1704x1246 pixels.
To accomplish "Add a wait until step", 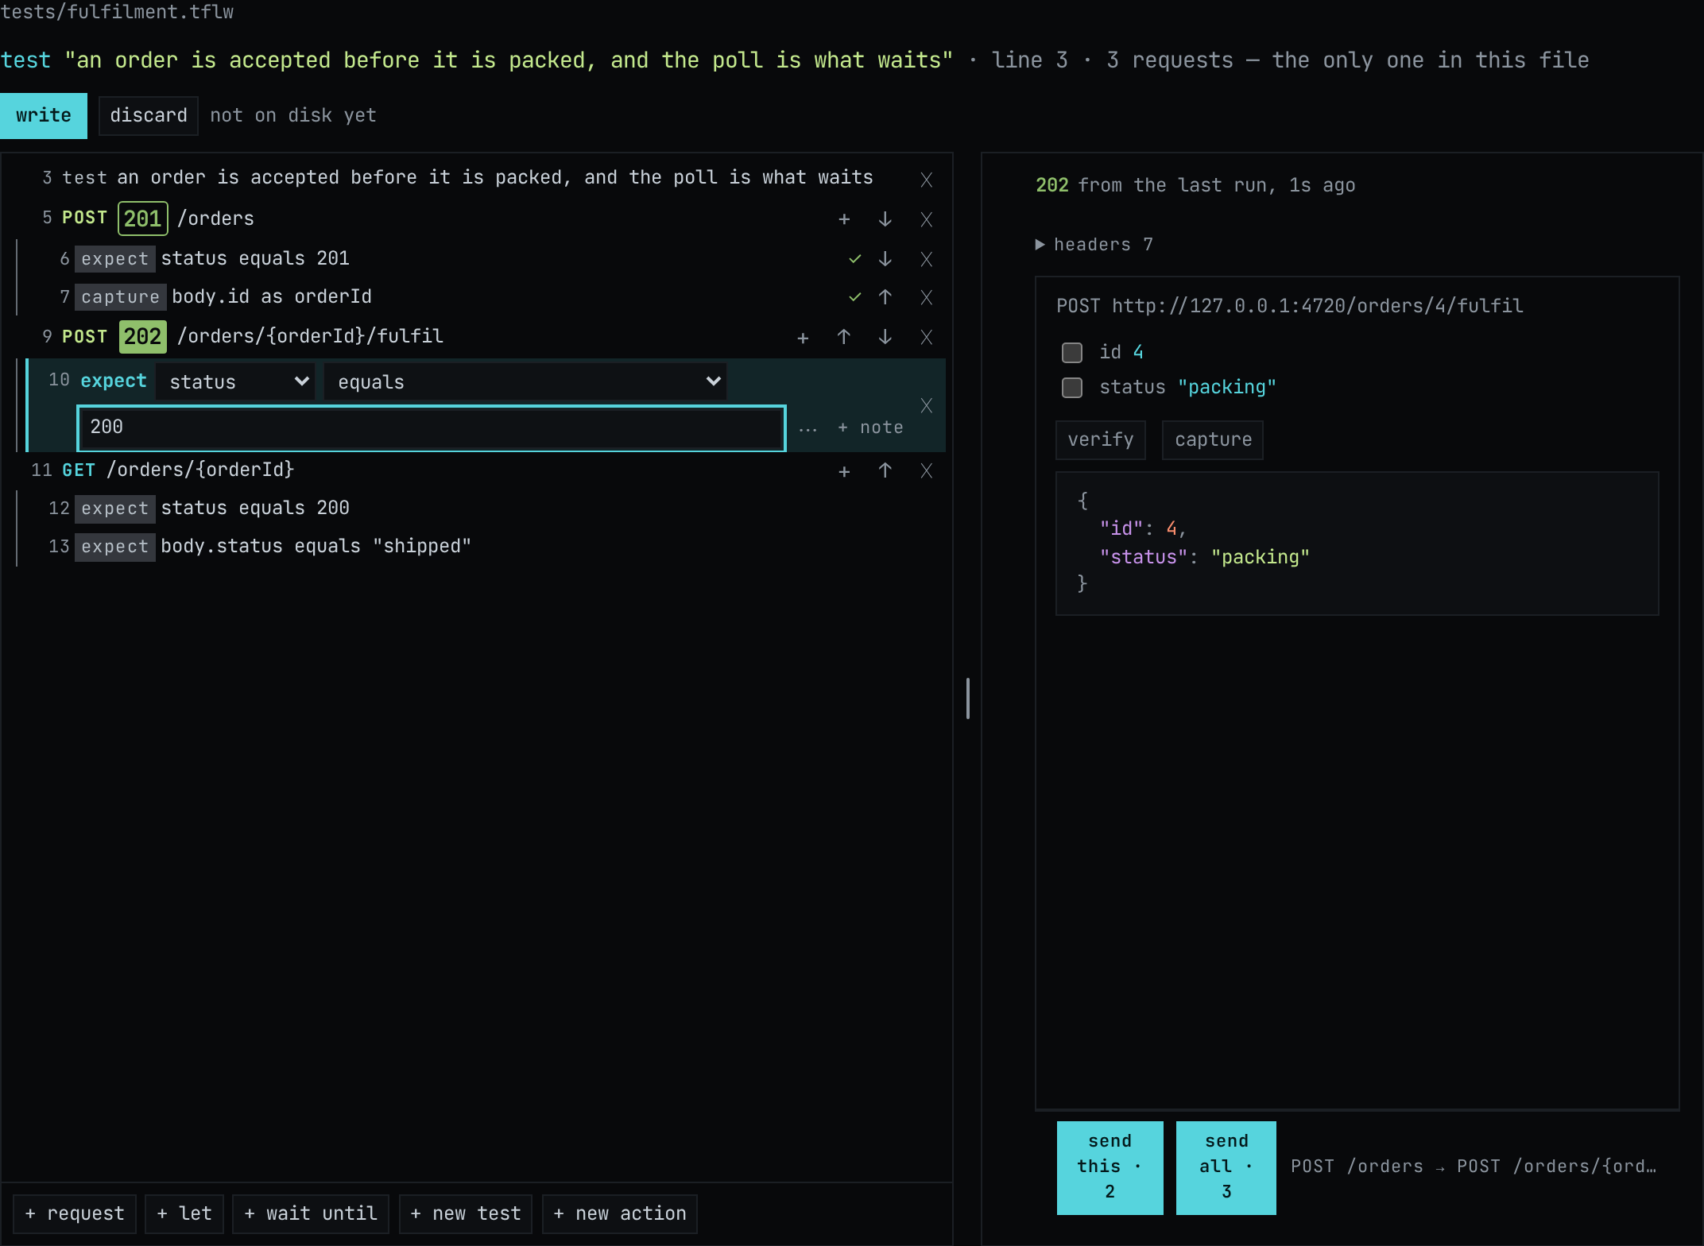I will 311,1214.
